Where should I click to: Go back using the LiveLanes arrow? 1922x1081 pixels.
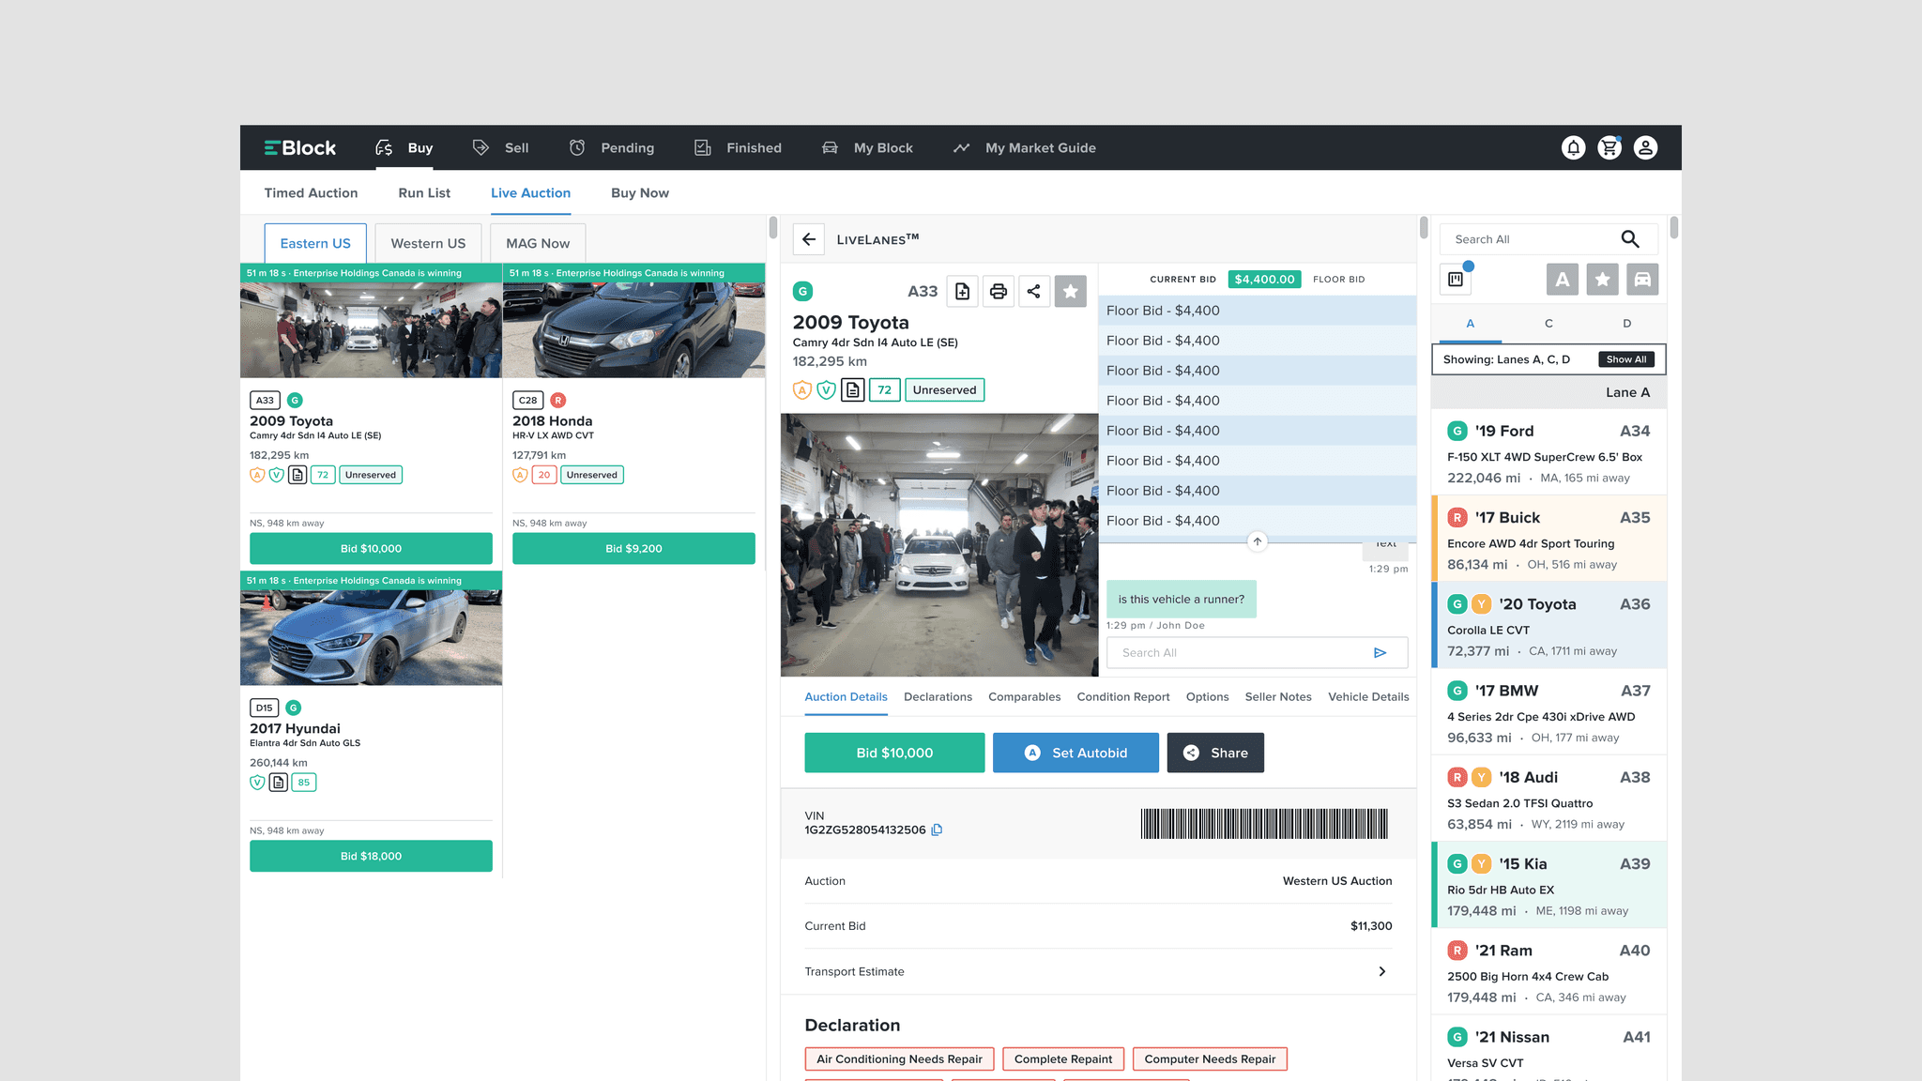coord(809,239)
